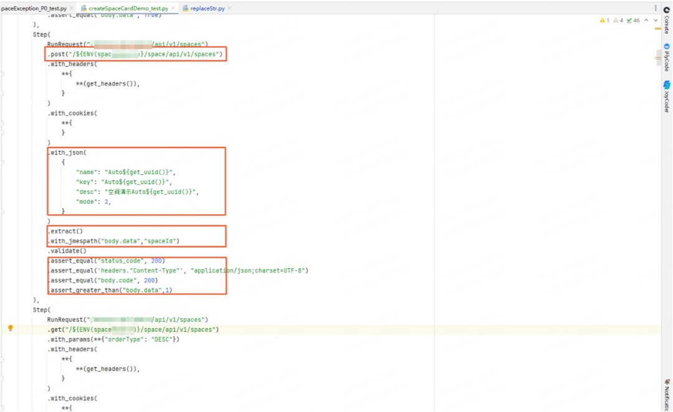Close the paceException_P0_test.py tab
Image resolution: width=673 pixels, height=412 pixels.
click(x=71, y=8)
